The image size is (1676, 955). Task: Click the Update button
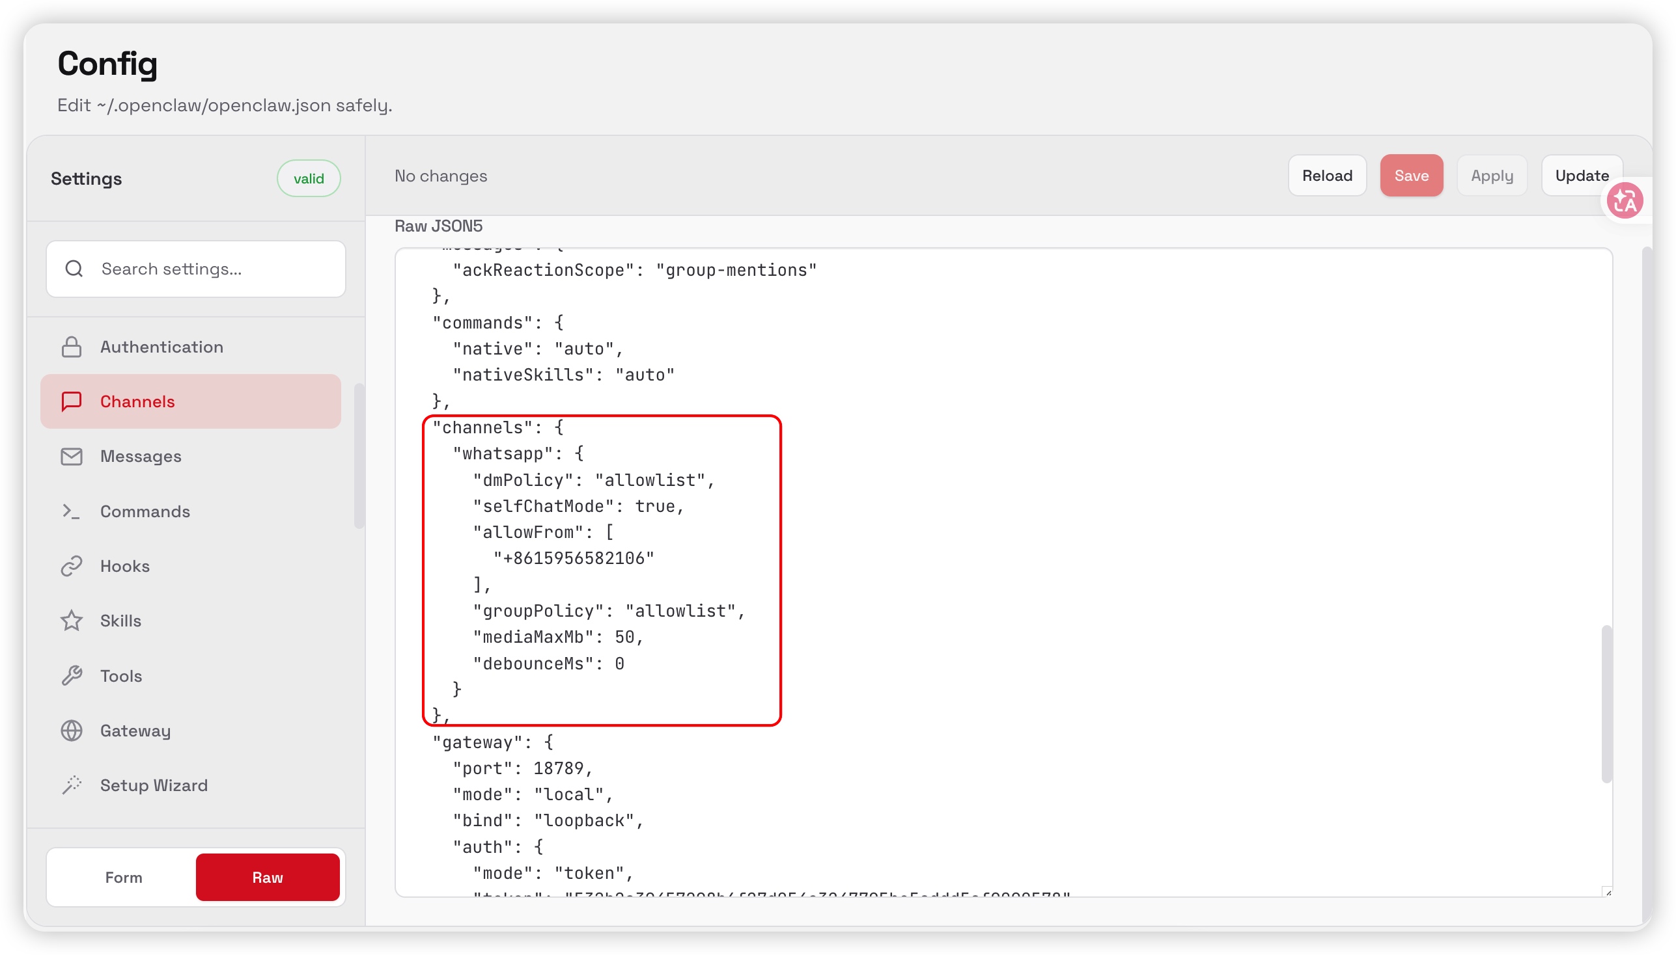click(x=1581, y=176)
